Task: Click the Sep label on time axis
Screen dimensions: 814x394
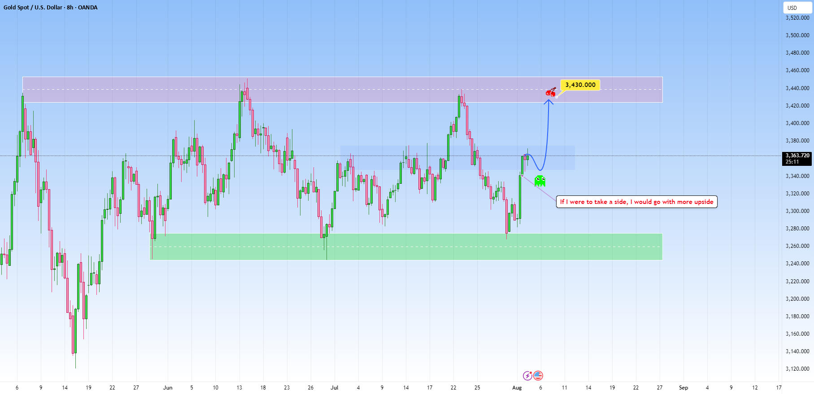Action: point(683,388)
